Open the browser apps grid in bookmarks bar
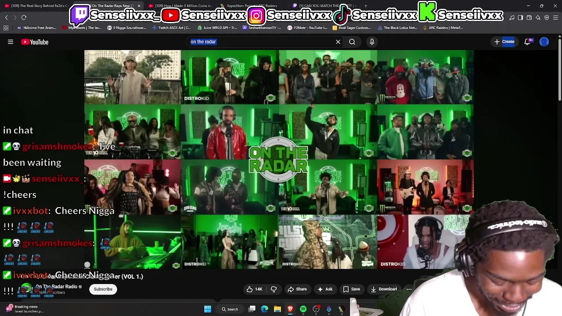The width and height of the screenshot is (562, 316). coord(6,28)
